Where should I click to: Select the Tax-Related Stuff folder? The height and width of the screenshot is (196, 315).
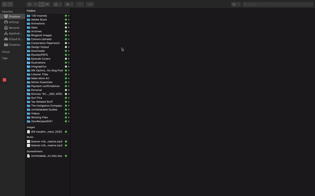48,102
